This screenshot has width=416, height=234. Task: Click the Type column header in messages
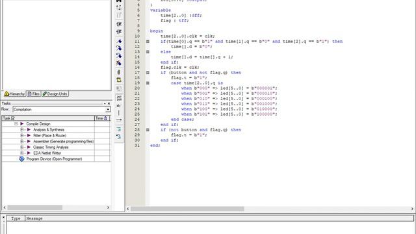point(16,218)
